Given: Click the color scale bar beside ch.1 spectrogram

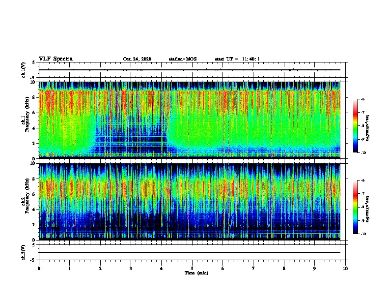Looking at the screenshot, I should [355, 126].
